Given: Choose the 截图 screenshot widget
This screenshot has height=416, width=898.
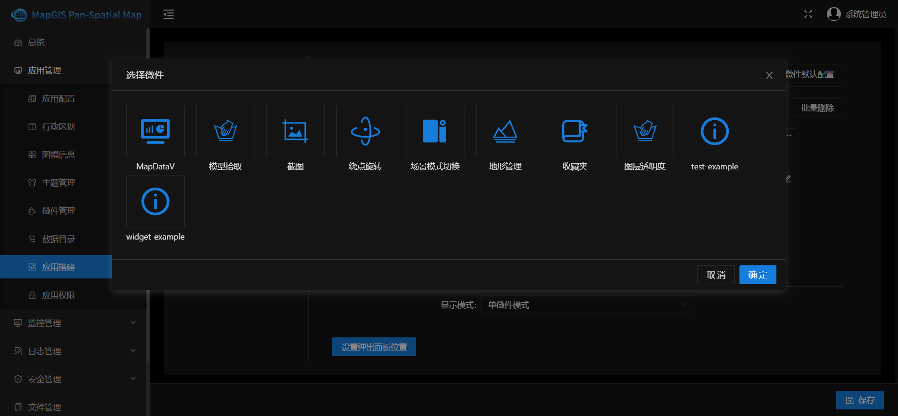Looking at the screenshot, I should coord(295,131).
